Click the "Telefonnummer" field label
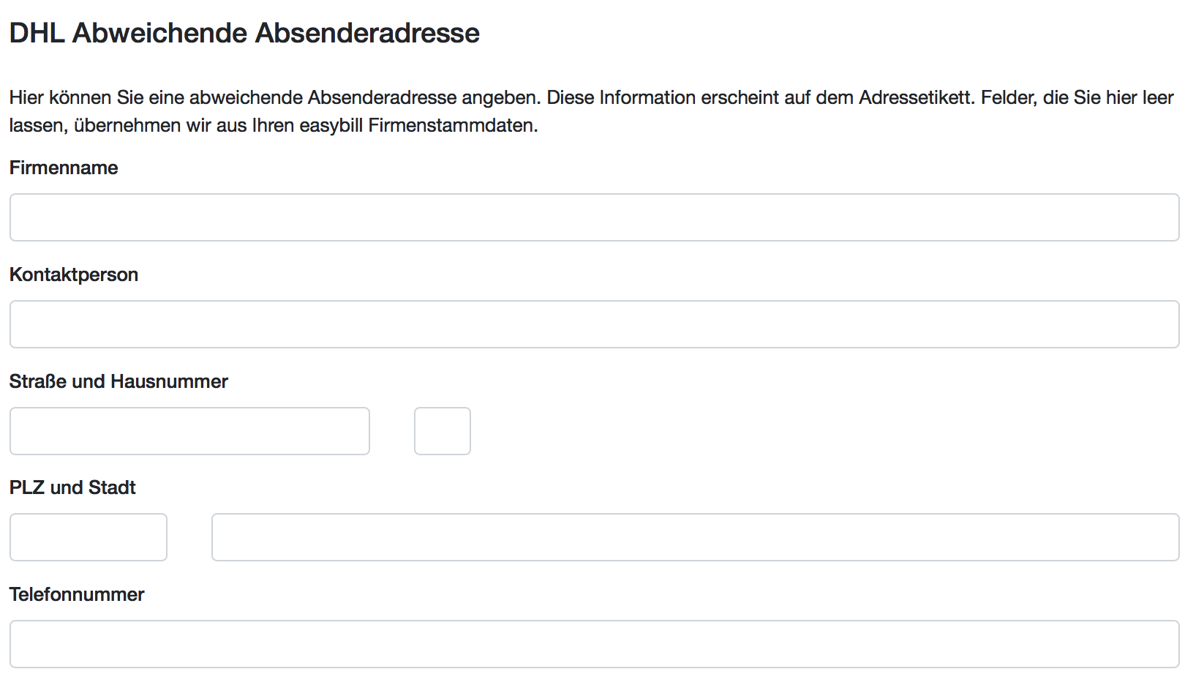 pos(77,594)
